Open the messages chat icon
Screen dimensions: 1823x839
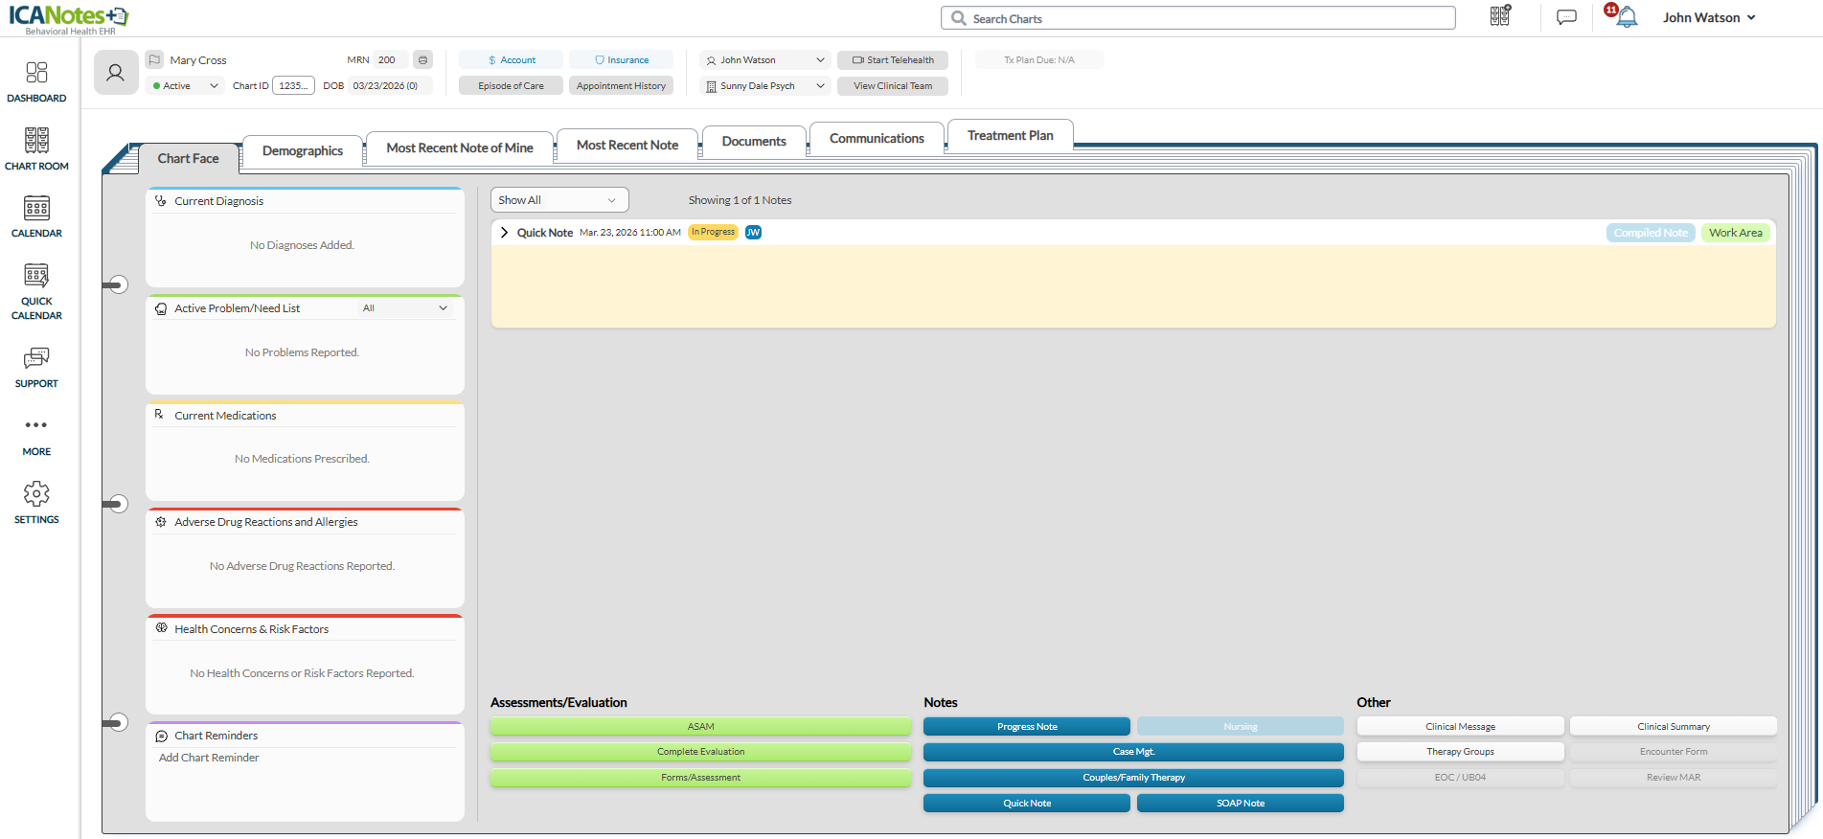1566,17
